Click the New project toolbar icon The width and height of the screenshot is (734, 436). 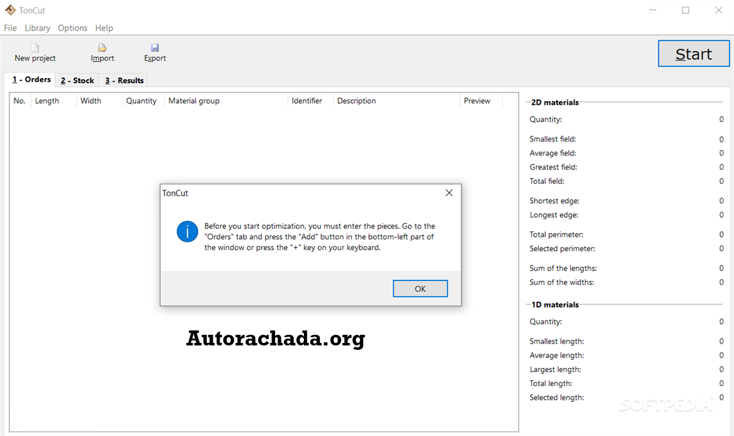tap(35, 48)
